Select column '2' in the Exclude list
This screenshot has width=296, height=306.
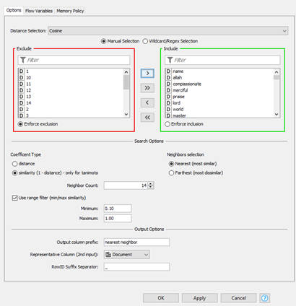71,109
